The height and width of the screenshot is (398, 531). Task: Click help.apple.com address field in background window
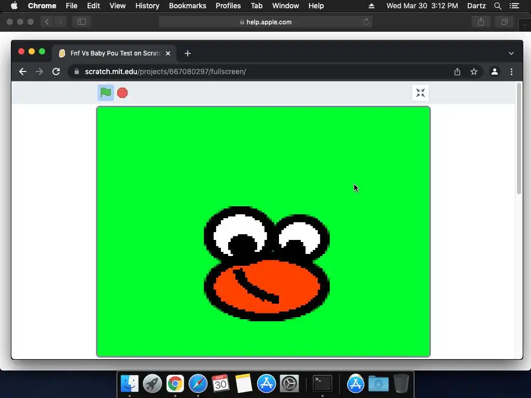(265, 22)
